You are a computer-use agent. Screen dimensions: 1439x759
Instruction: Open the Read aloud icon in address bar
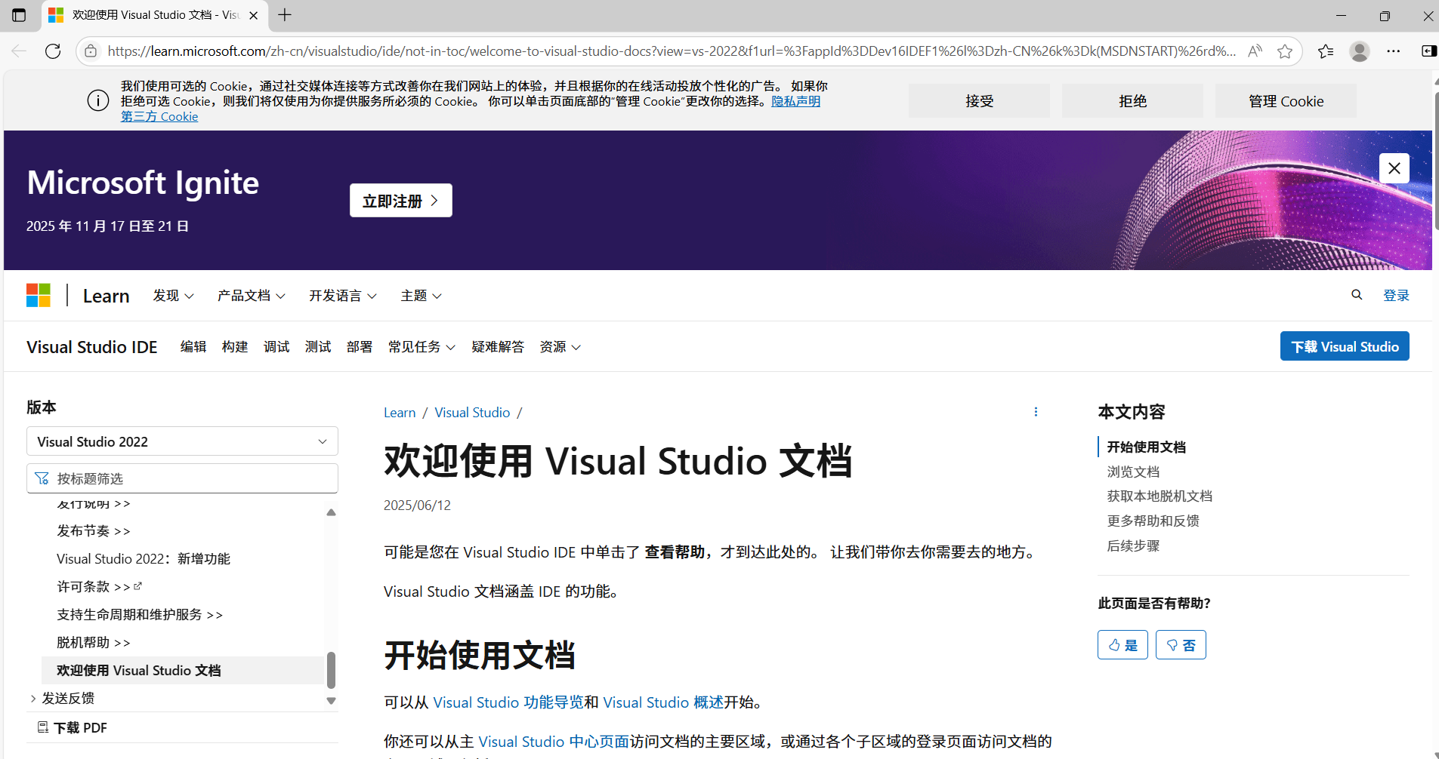point(1255,51)
